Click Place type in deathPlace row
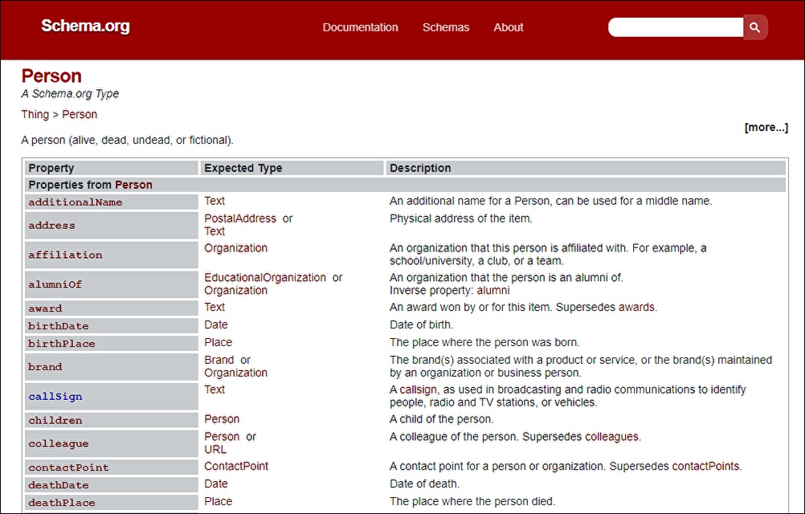The height and width of the screenshot is (514, 805). point(219,502)
